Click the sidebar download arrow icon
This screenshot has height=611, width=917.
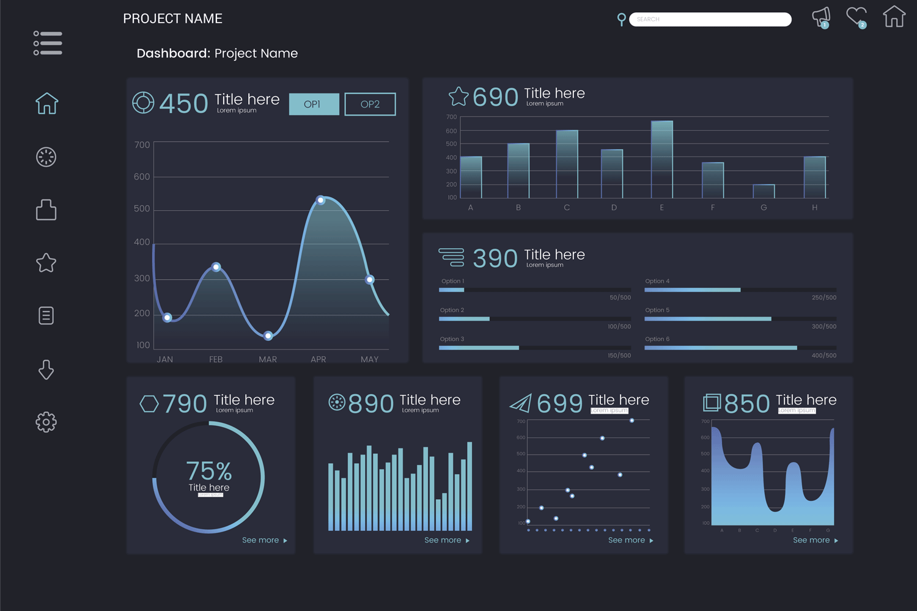pos(46,370)
